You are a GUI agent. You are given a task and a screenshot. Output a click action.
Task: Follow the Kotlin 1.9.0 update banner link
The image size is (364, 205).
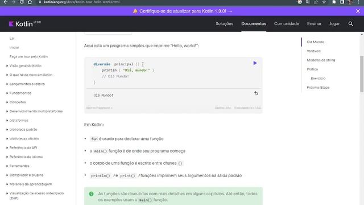tap(183, 11)
